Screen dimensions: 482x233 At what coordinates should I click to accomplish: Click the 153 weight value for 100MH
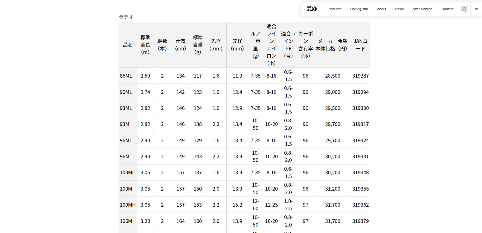(198, 205)
